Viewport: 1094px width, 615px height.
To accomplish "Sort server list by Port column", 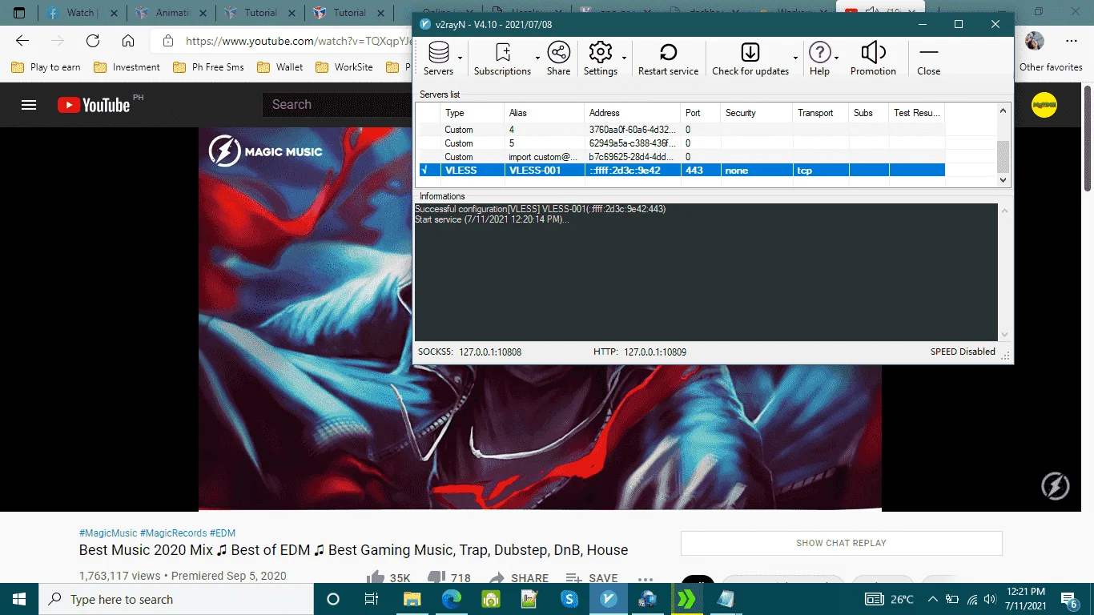I will (701, 113).
